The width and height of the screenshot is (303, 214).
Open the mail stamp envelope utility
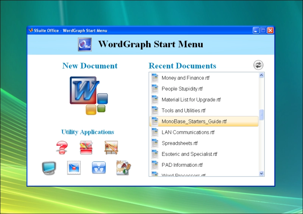pos(74,168)
